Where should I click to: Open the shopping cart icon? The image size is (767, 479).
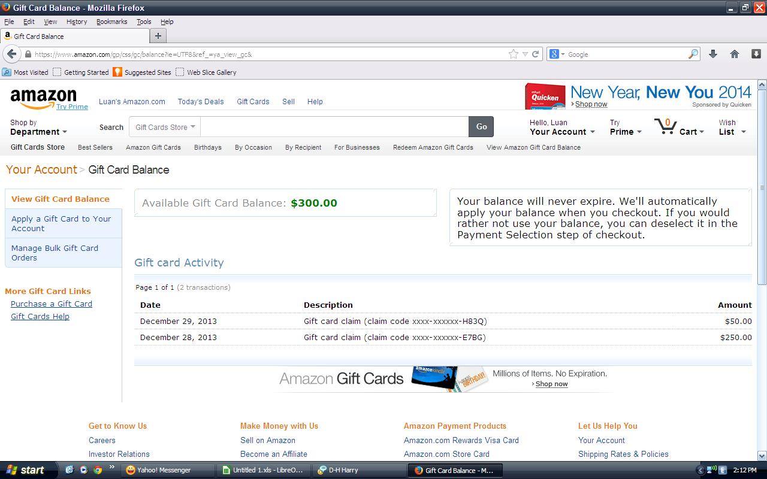(x=666, y=126)
